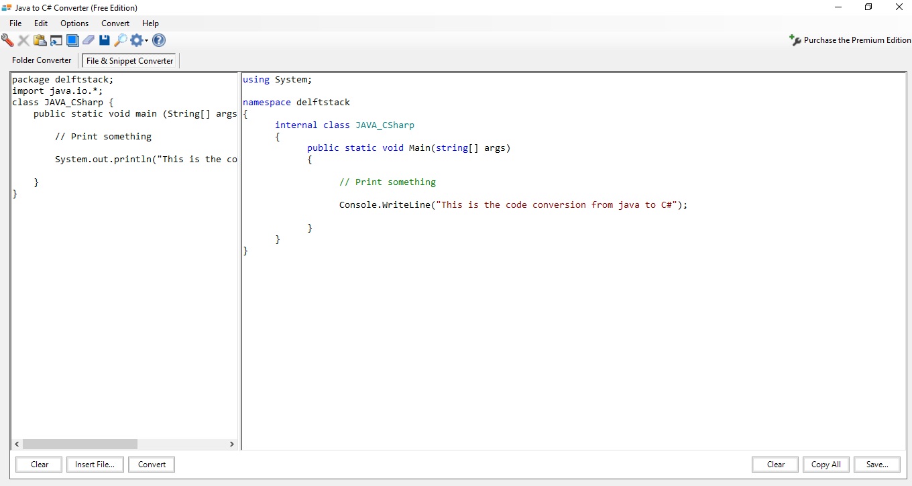
Task: Click the blue floppy disk save icon
Action: click(105, 40)
